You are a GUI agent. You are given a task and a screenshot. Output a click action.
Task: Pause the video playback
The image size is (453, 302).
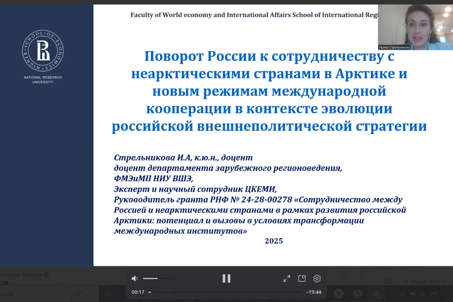(x=226, y=278)
